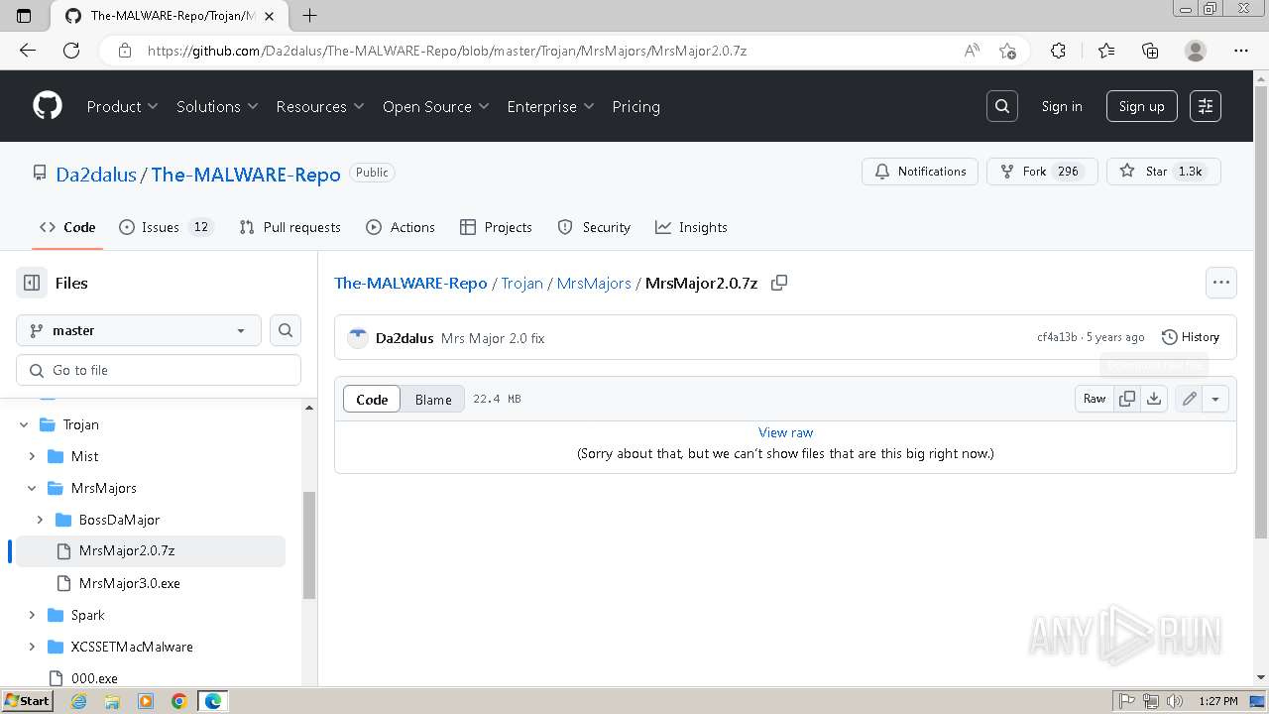
Task: Open the Projects tab
Action: [x=496, y=227]
